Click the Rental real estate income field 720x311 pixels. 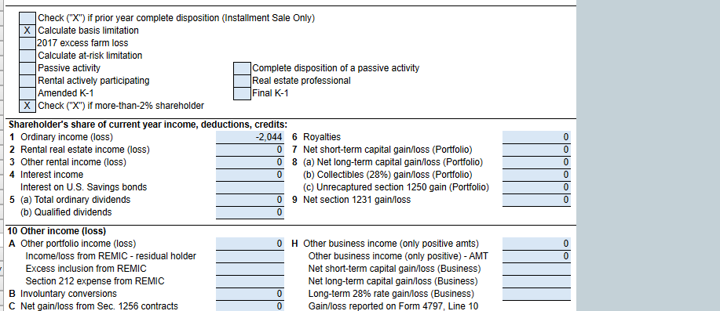click(250, 150)
